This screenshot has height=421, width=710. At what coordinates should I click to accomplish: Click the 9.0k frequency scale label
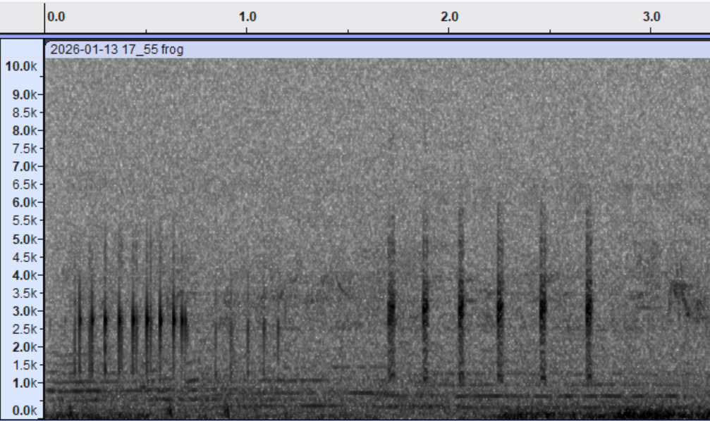[25, 95]
